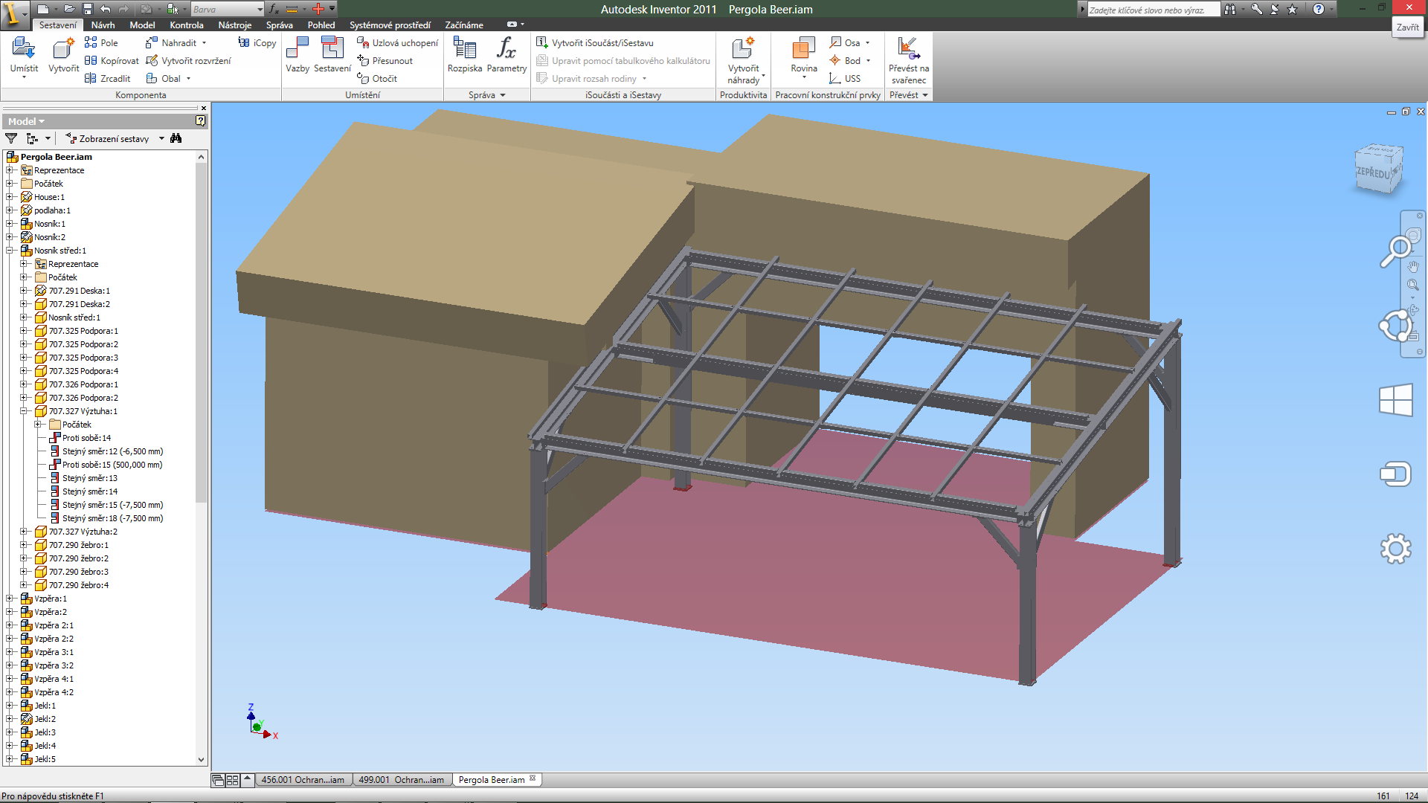Click the Open folder icon in quick access
This screenshot has width=1428, height=803.
pos(69,9)
